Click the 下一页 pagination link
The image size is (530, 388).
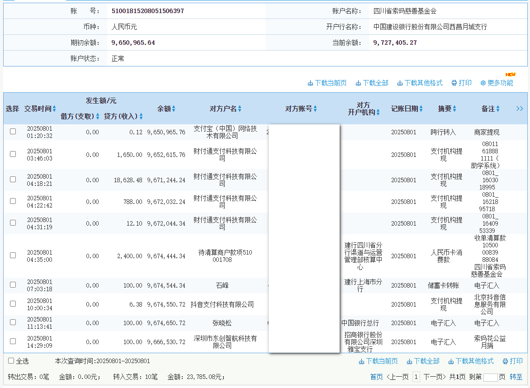[x=435, y=377]
